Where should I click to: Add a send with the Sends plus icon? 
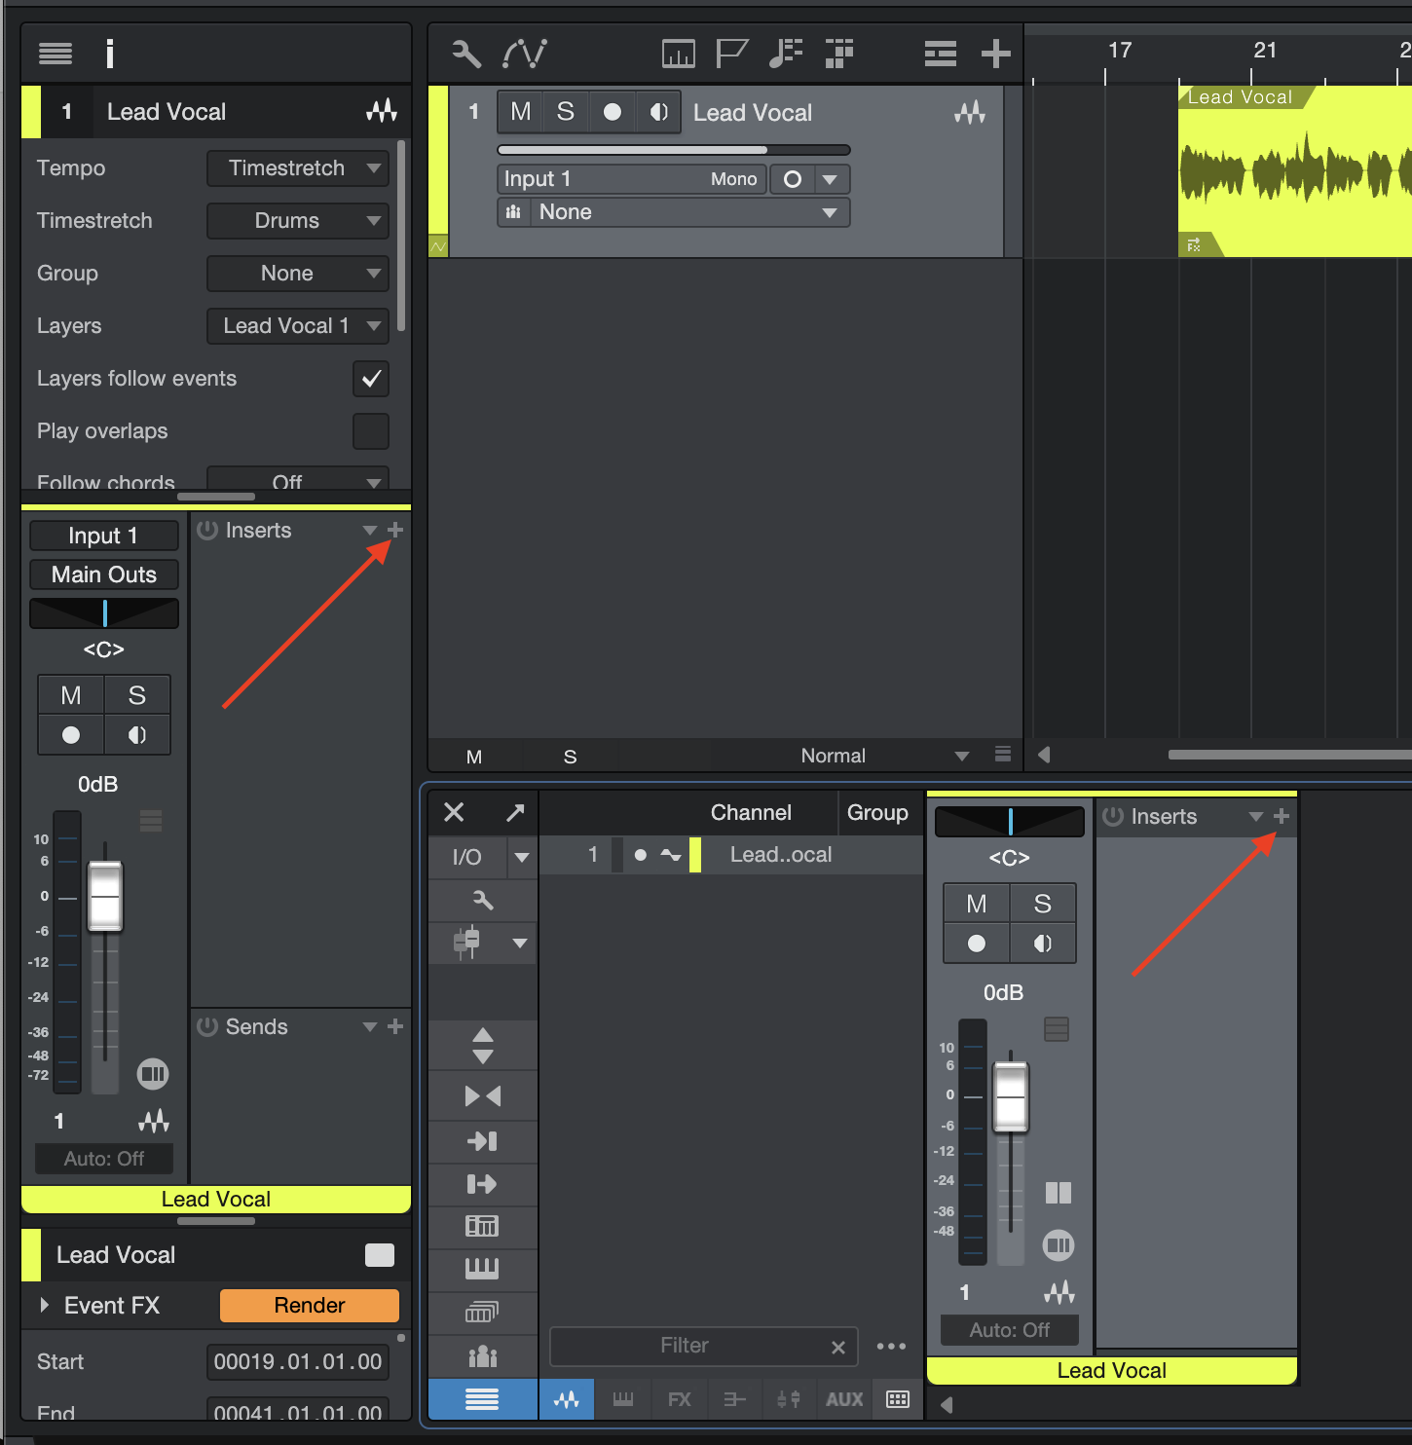pyautogui.click(x=395, y=1026)
